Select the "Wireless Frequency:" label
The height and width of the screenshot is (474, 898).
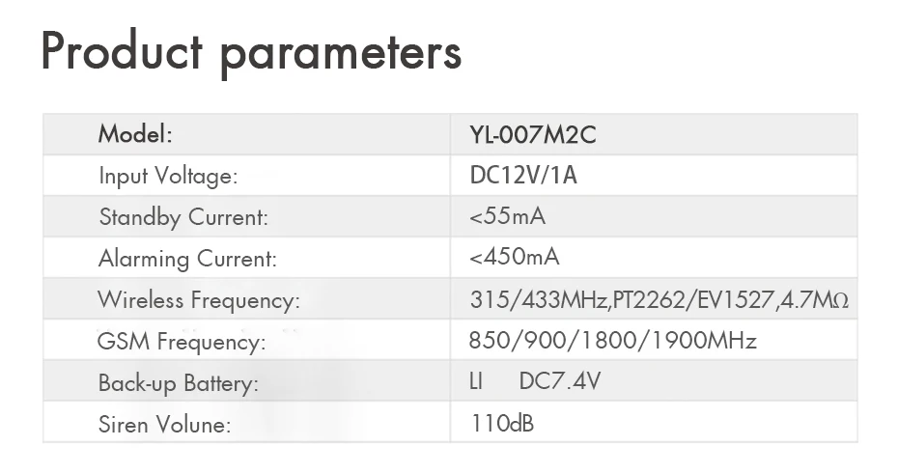tap(199, 300)
